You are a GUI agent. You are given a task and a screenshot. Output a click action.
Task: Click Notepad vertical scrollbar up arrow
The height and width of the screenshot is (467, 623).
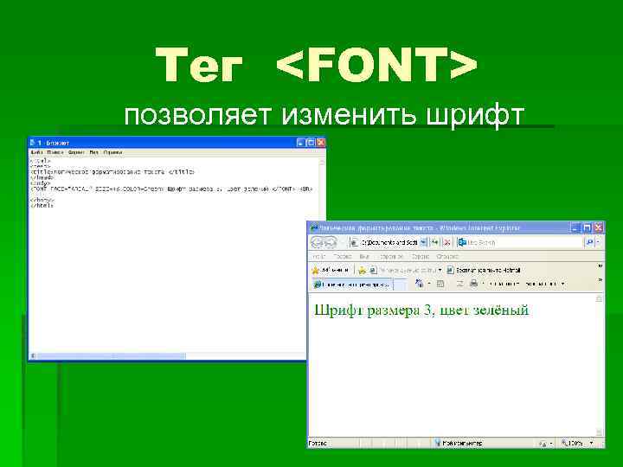point(322,162)
